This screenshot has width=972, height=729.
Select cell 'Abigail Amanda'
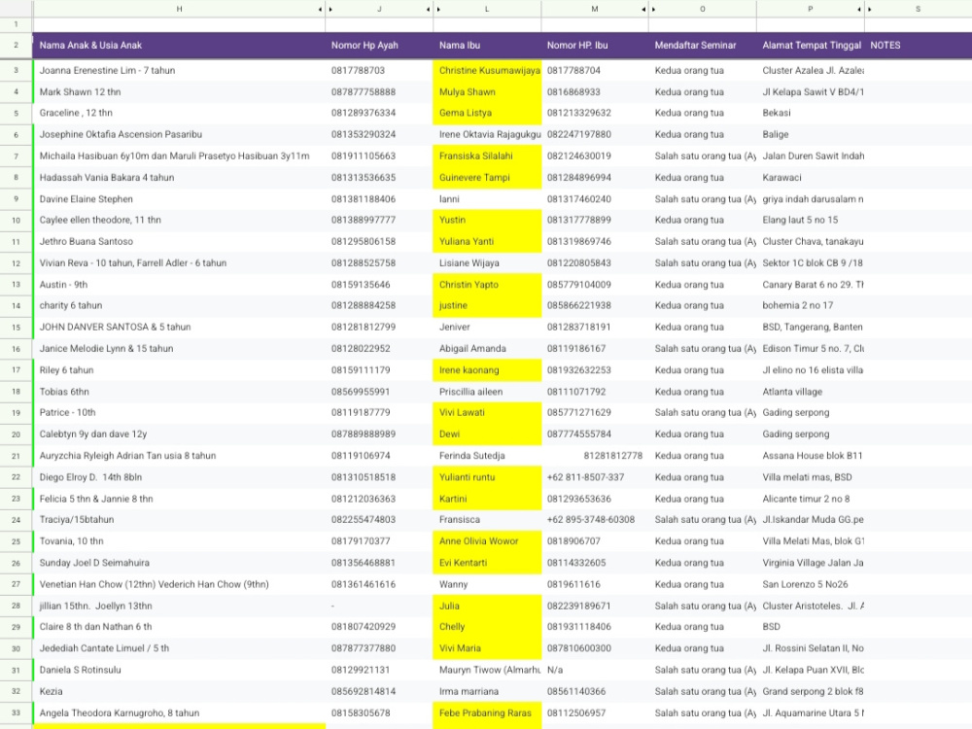tap(487, 348)
